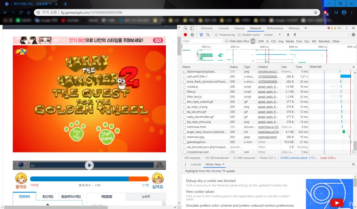Open the Chrome three-dot menu
The width and height of the screenshot is (357, 209).
coord(352,13)
